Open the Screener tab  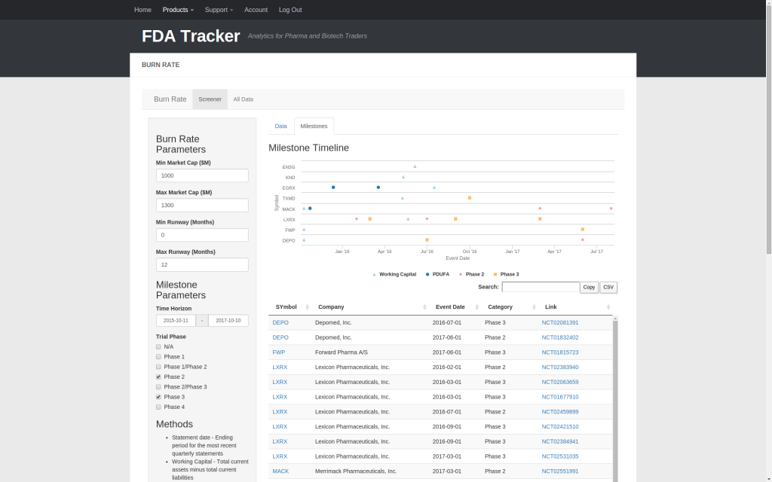click(x=210, y=99)
